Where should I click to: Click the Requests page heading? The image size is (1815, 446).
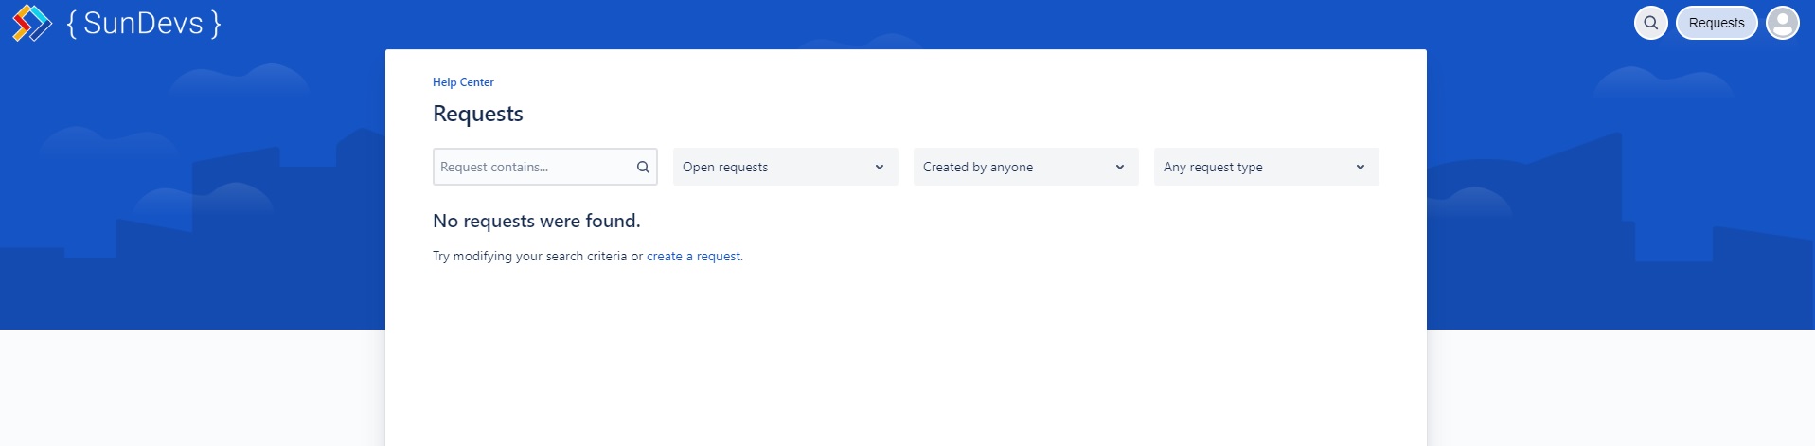[477, 114]
